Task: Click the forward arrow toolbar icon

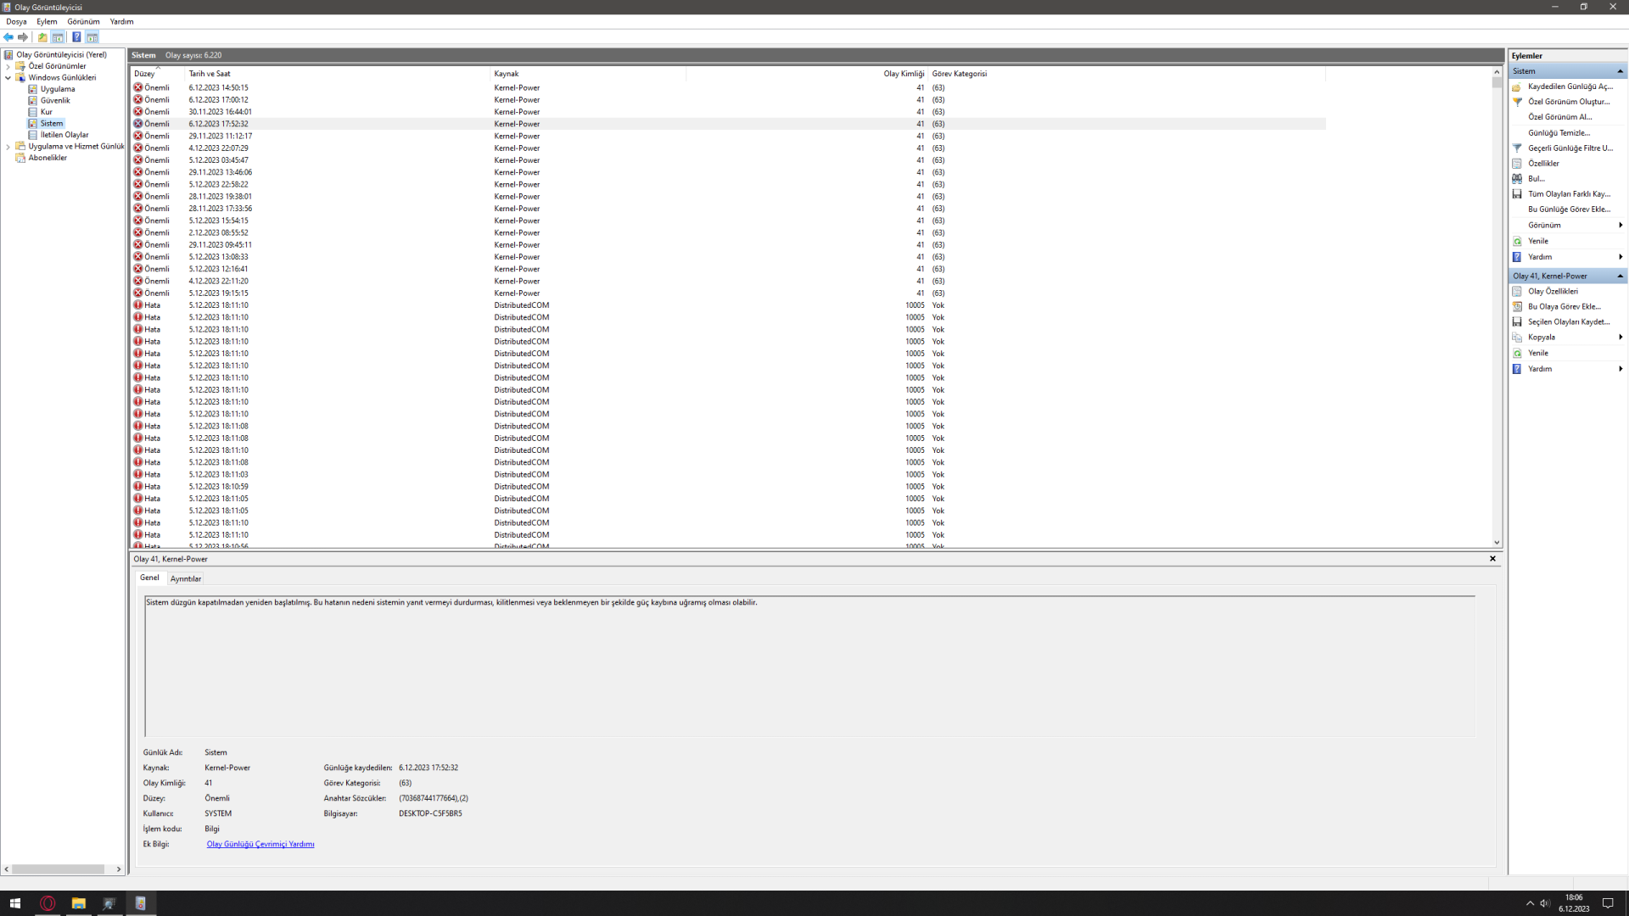Action: (x=23, y=37)
